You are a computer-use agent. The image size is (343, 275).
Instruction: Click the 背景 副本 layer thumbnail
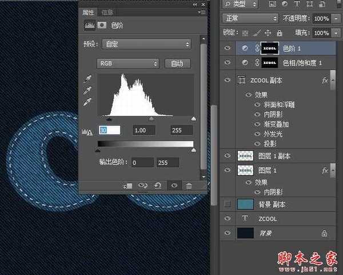tap(245, 204)
